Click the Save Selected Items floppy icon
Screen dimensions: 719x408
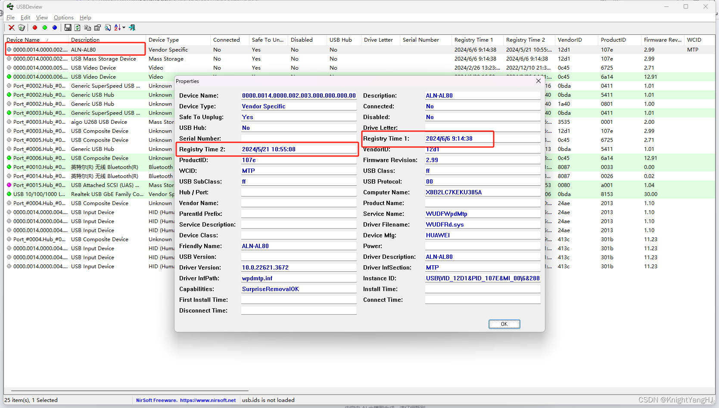click(68, 28)
